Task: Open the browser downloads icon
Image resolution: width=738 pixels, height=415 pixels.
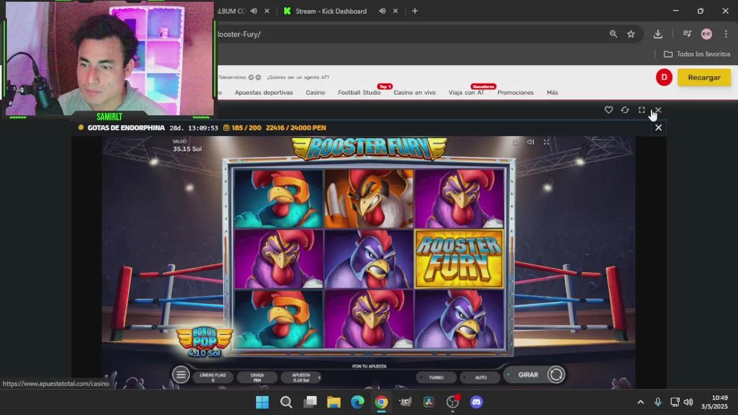Action: coord(658,34)
